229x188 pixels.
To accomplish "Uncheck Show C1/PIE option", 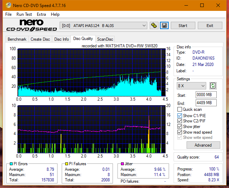I will tap(180, 115).
